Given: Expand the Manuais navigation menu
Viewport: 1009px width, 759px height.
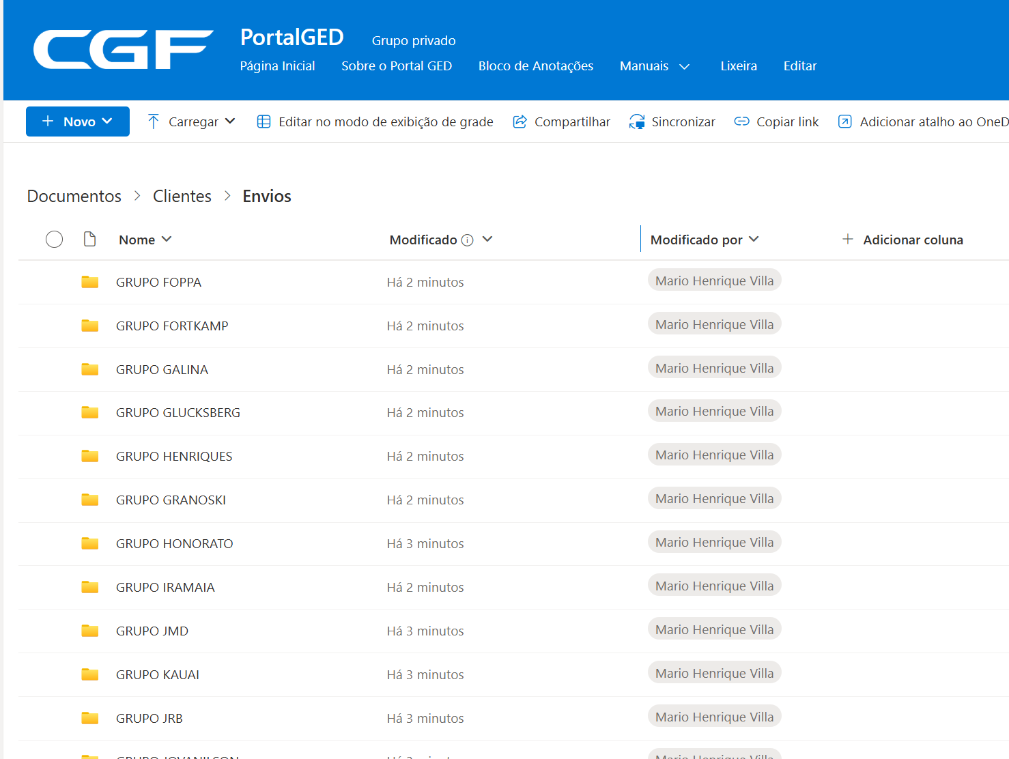Looking at the screenshot, I should point(654,66).
